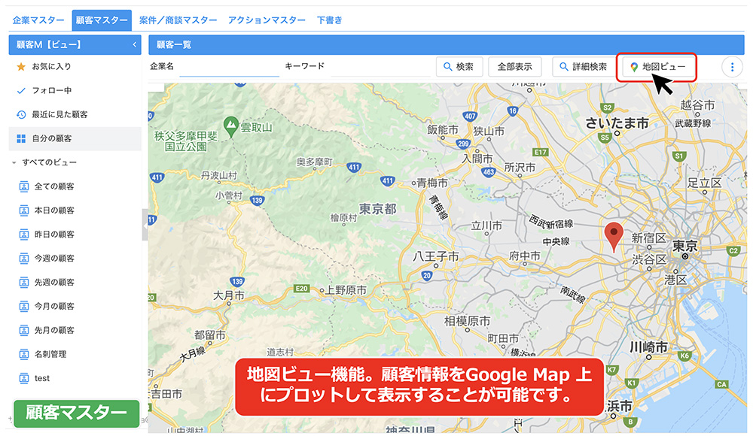Click the お気に入り star icon
This screenshot has height=436, width=753.
(21, 67)
